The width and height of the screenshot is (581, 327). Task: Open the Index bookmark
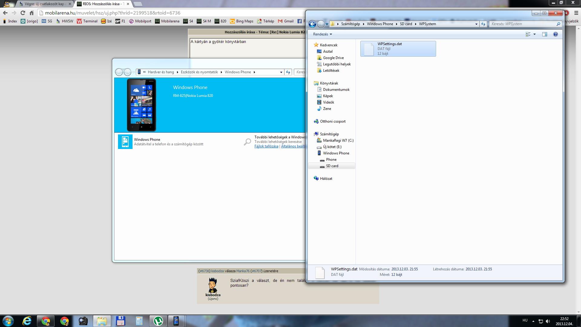pyautogui.click(x=10, y=21)
